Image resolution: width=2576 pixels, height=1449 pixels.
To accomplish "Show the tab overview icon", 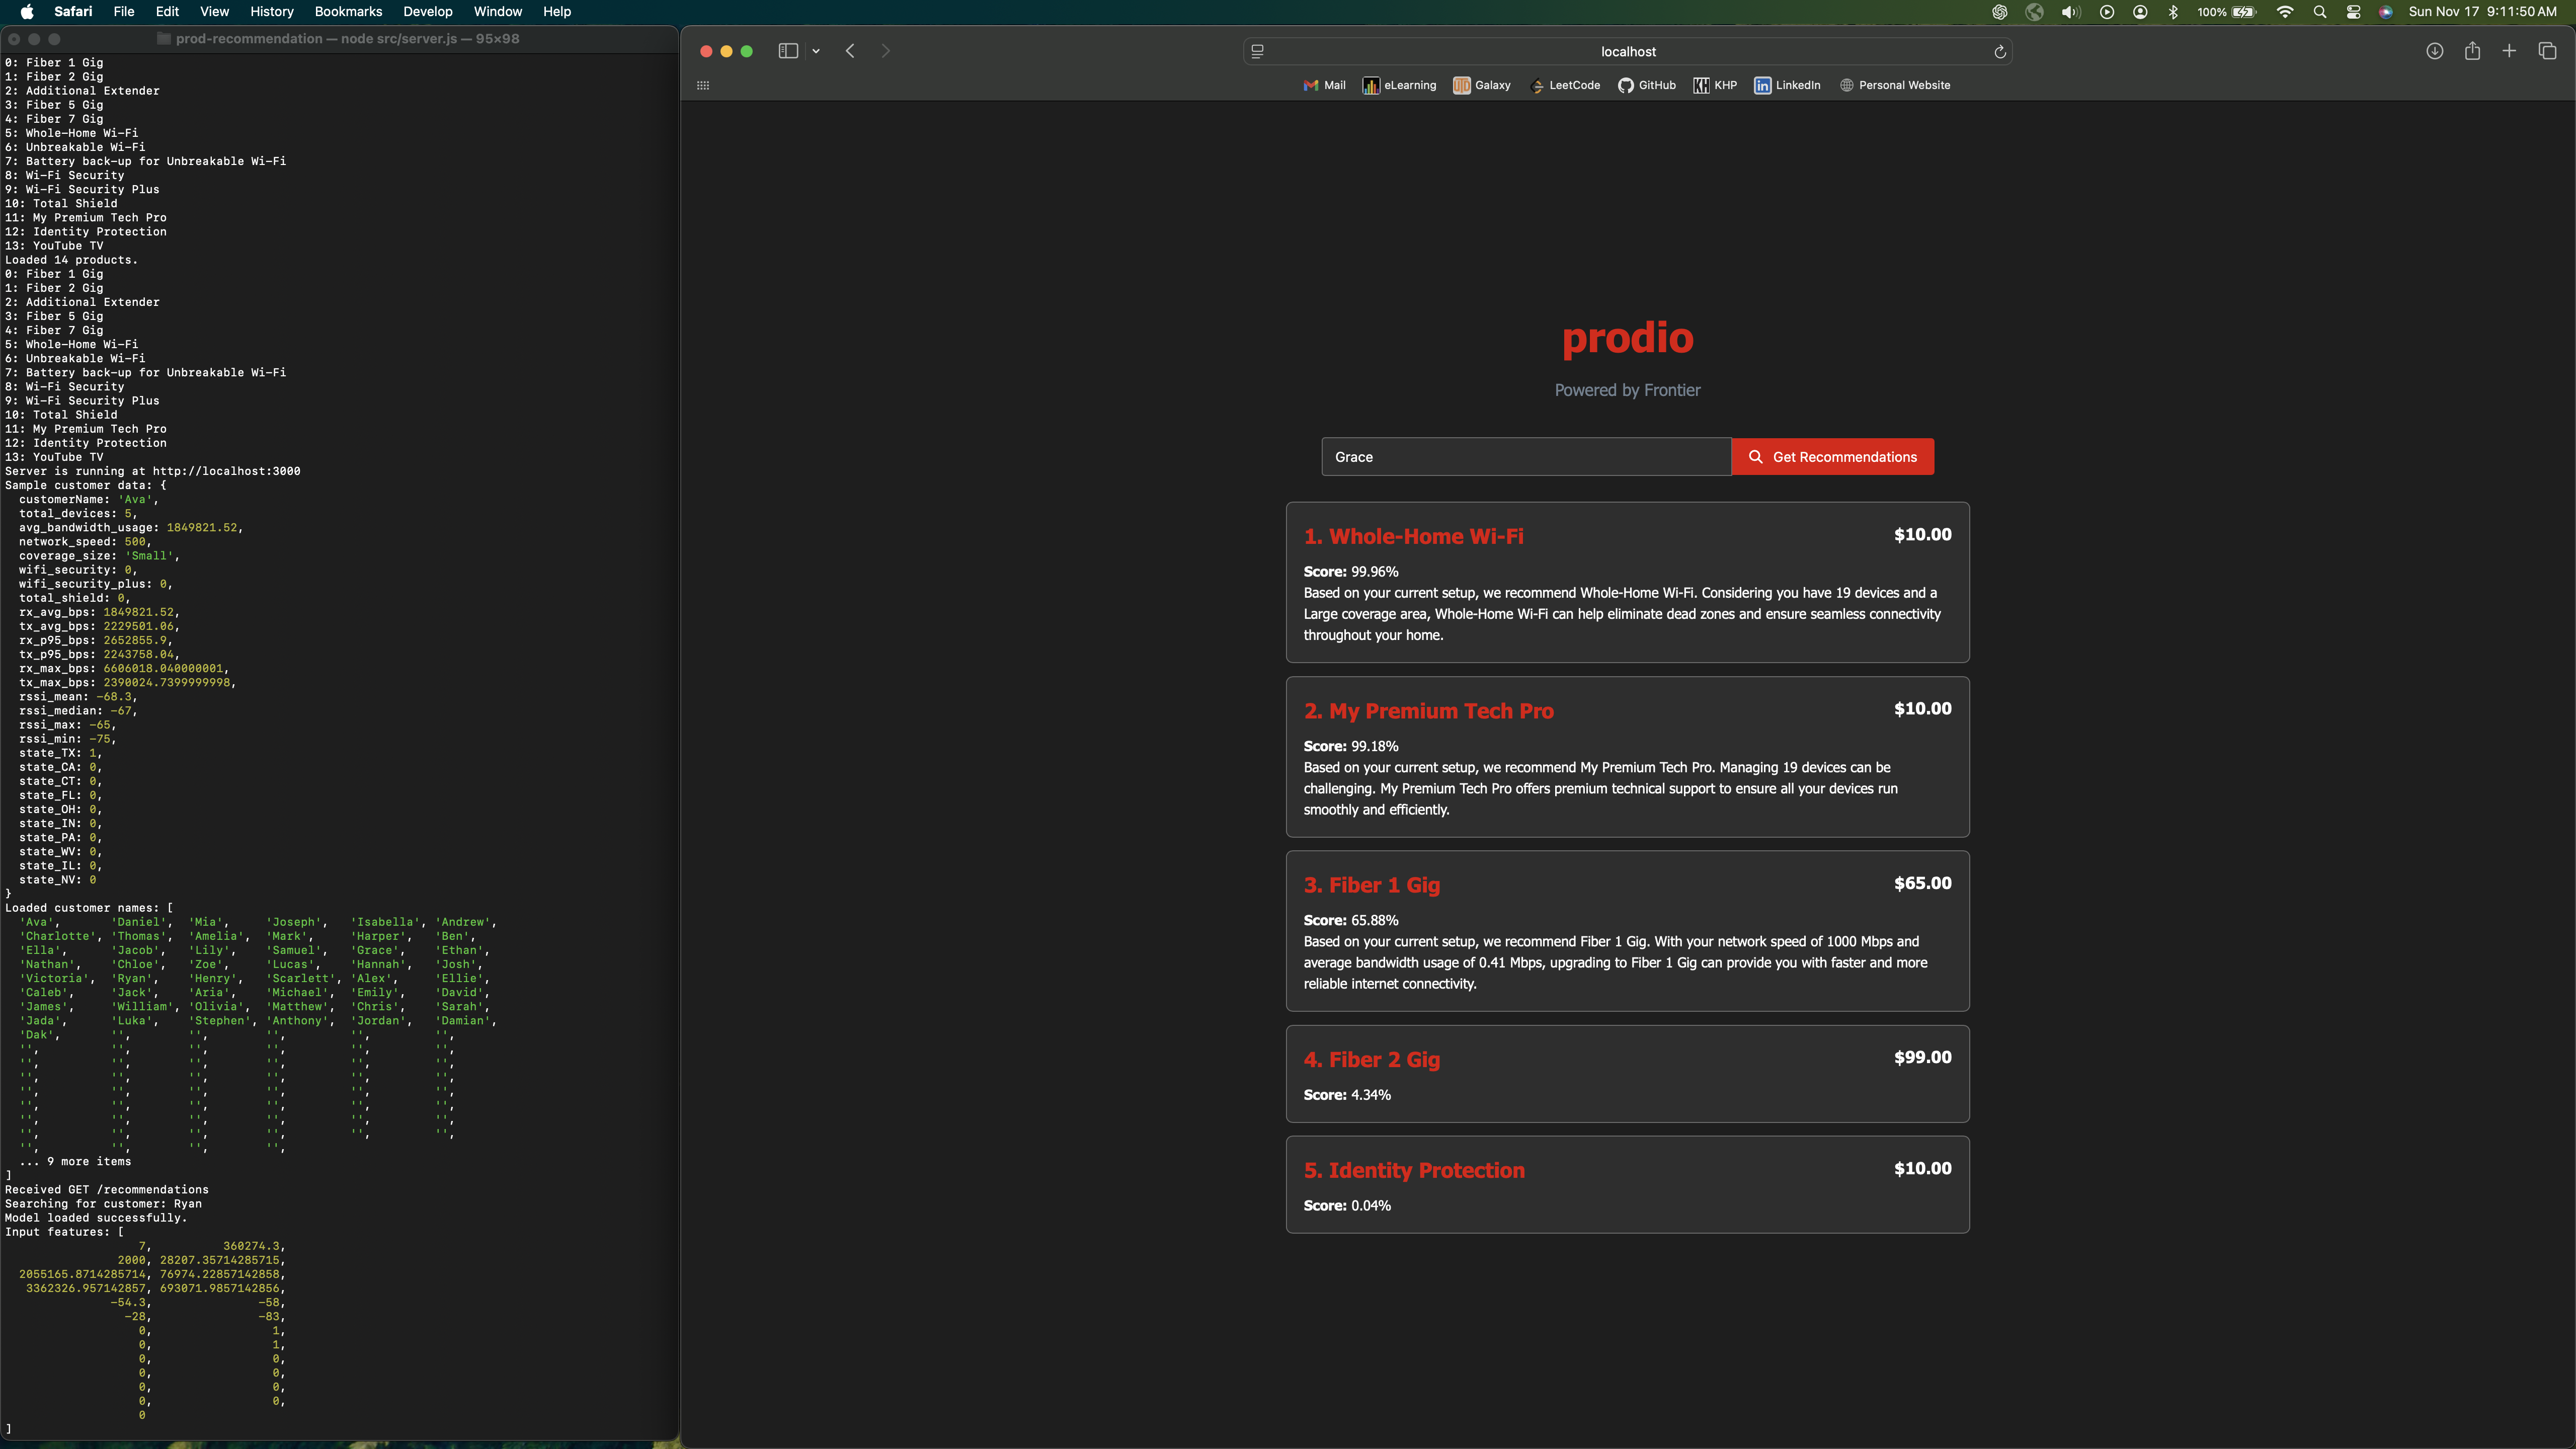I will [x=2547, y=51].
